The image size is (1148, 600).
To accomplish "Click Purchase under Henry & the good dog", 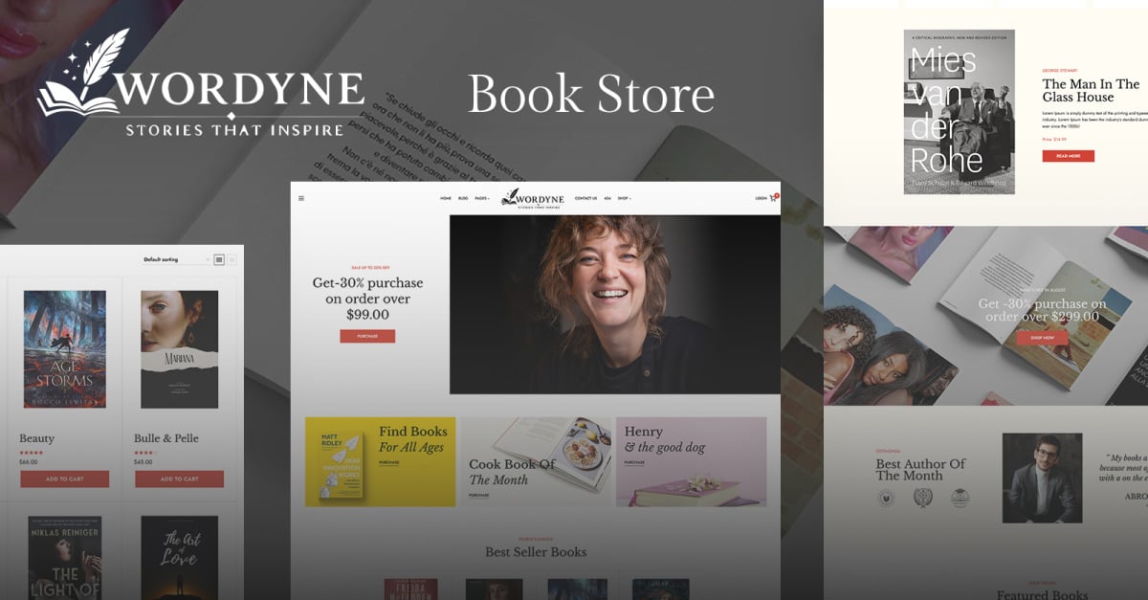I will click(635, 462).
